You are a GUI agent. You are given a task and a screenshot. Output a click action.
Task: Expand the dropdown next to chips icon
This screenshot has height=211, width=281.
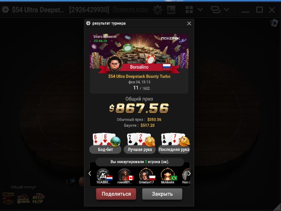pyautogui.click(x=227, y=10)
